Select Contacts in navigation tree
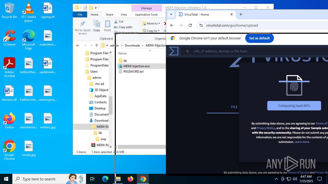The image size is (328, 184). coord(100,102)
